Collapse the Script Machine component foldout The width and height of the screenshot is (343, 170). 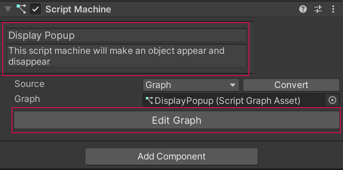coord(8,9)
